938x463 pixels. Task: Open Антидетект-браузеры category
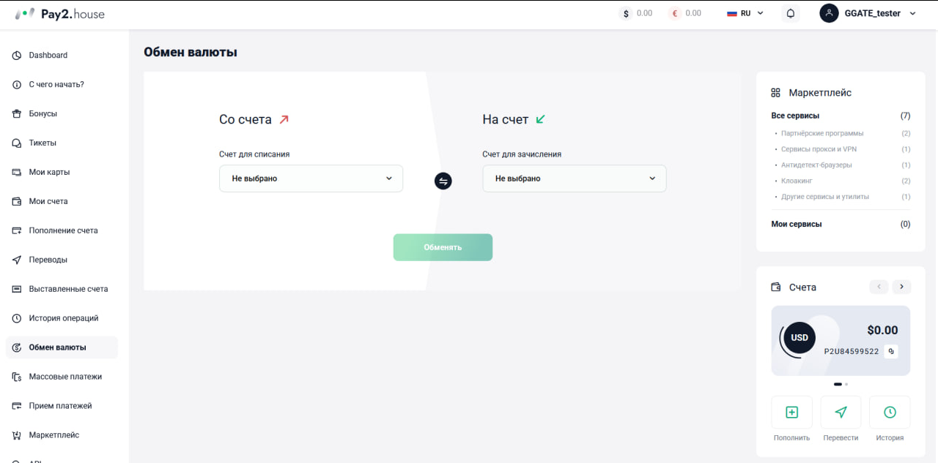816,165
